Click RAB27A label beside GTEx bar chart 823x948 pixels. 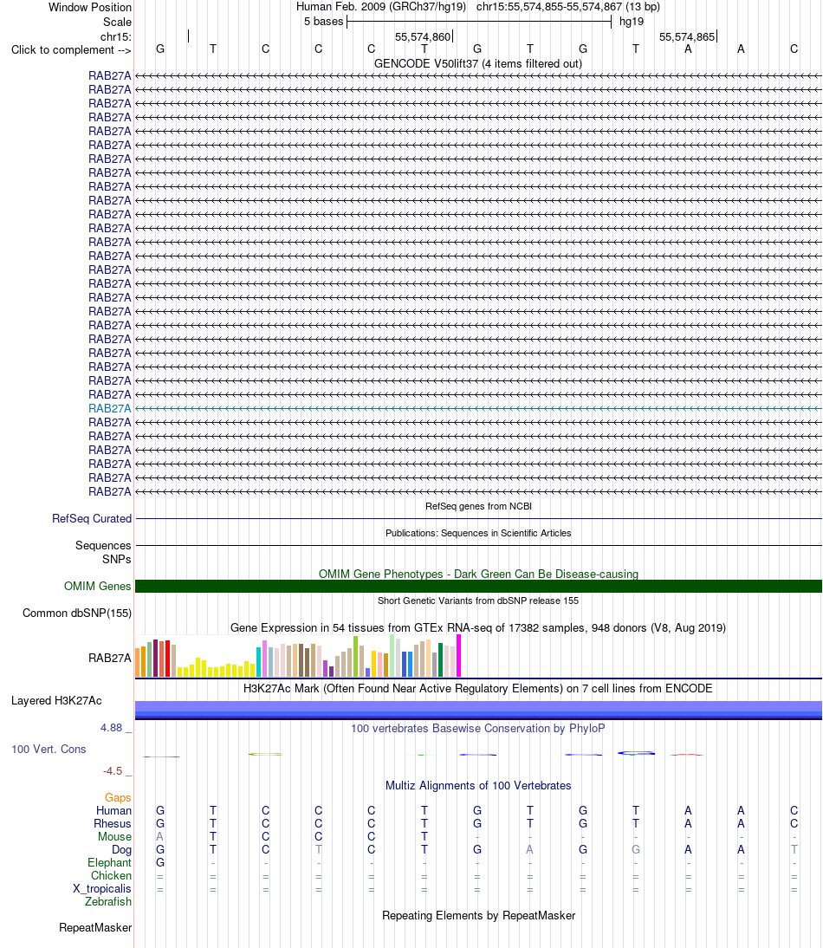tap(109, 658)
